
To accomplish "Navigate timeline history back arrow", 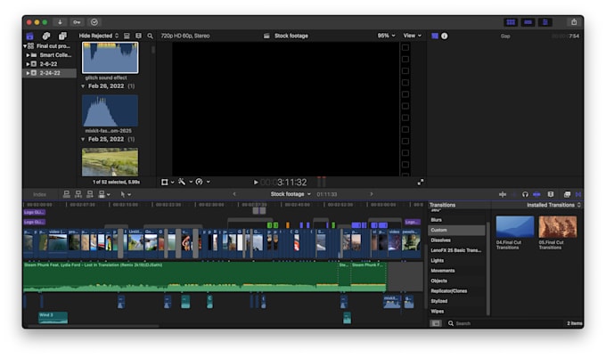I will click(x=234, y=194).
